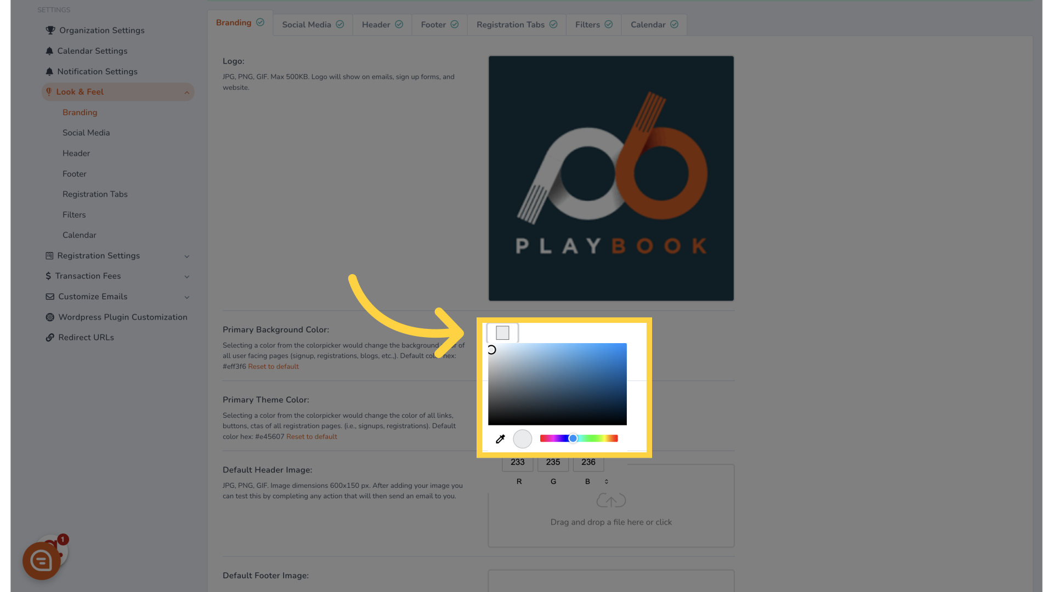This screenshot has width=1053, height=592.
Task: Open Filters in the sidebar
Action: pos(74,215)
